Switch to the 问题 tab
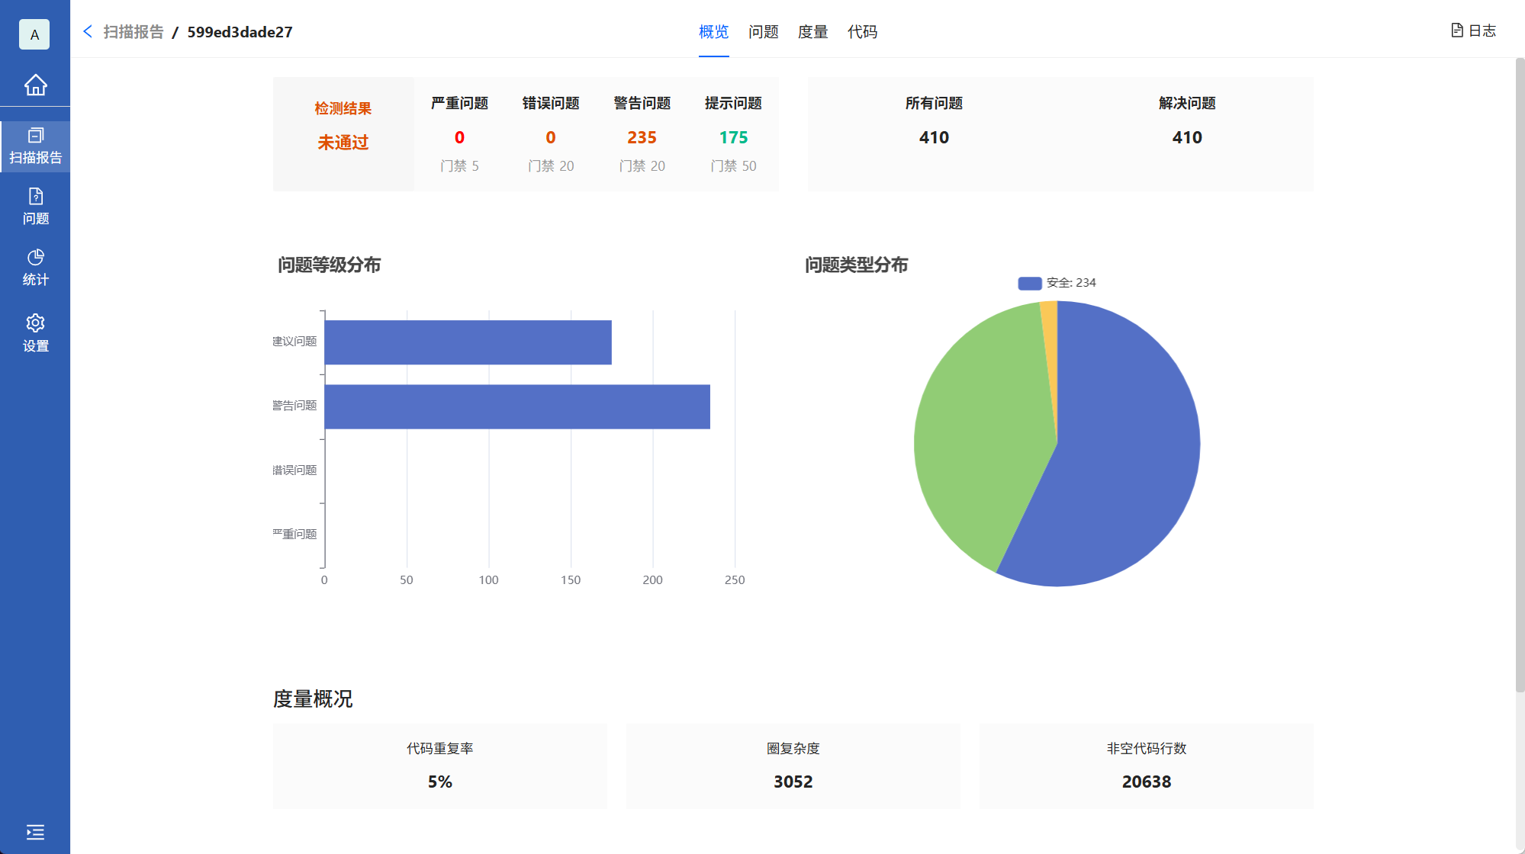1525x854 pixels. tap(763, 32)
